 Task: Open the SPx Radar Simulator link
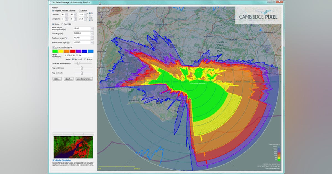[61, 160]
